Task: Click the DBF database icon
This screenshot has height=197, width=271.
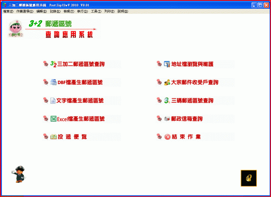Action: 53,82
